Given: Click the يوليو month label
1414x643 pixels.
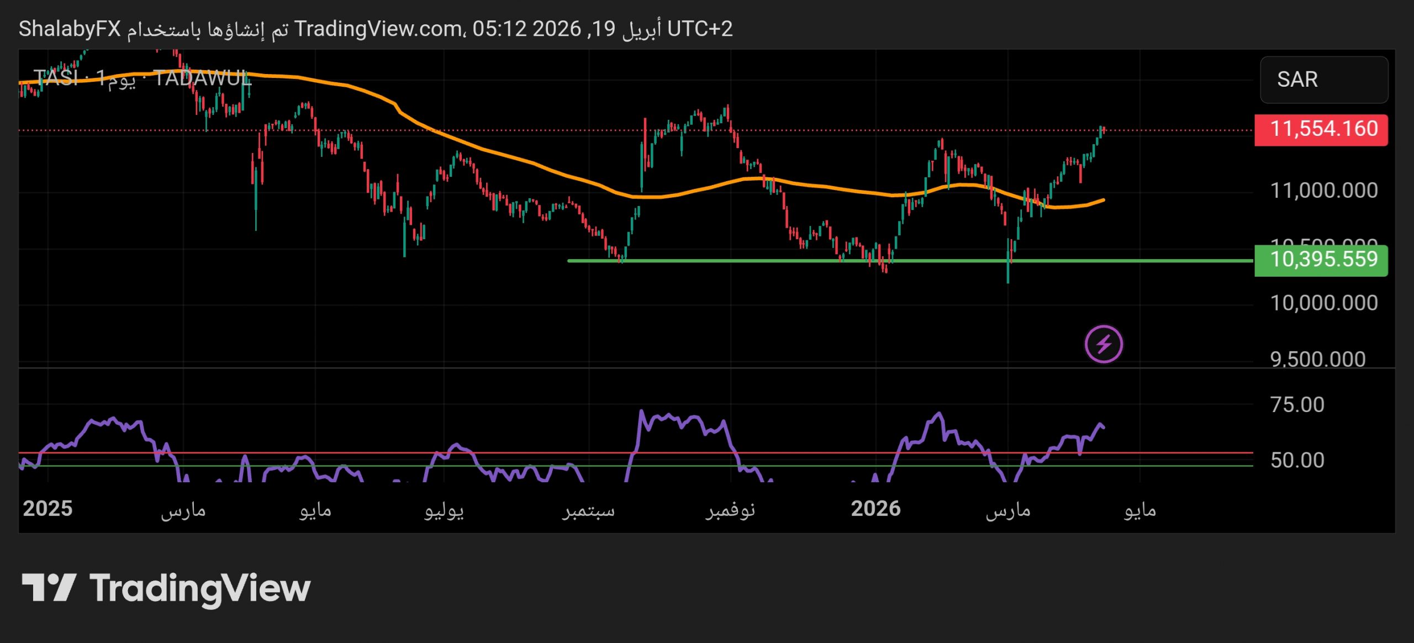Looking at the screenshot, I should (x=444, y=510).
